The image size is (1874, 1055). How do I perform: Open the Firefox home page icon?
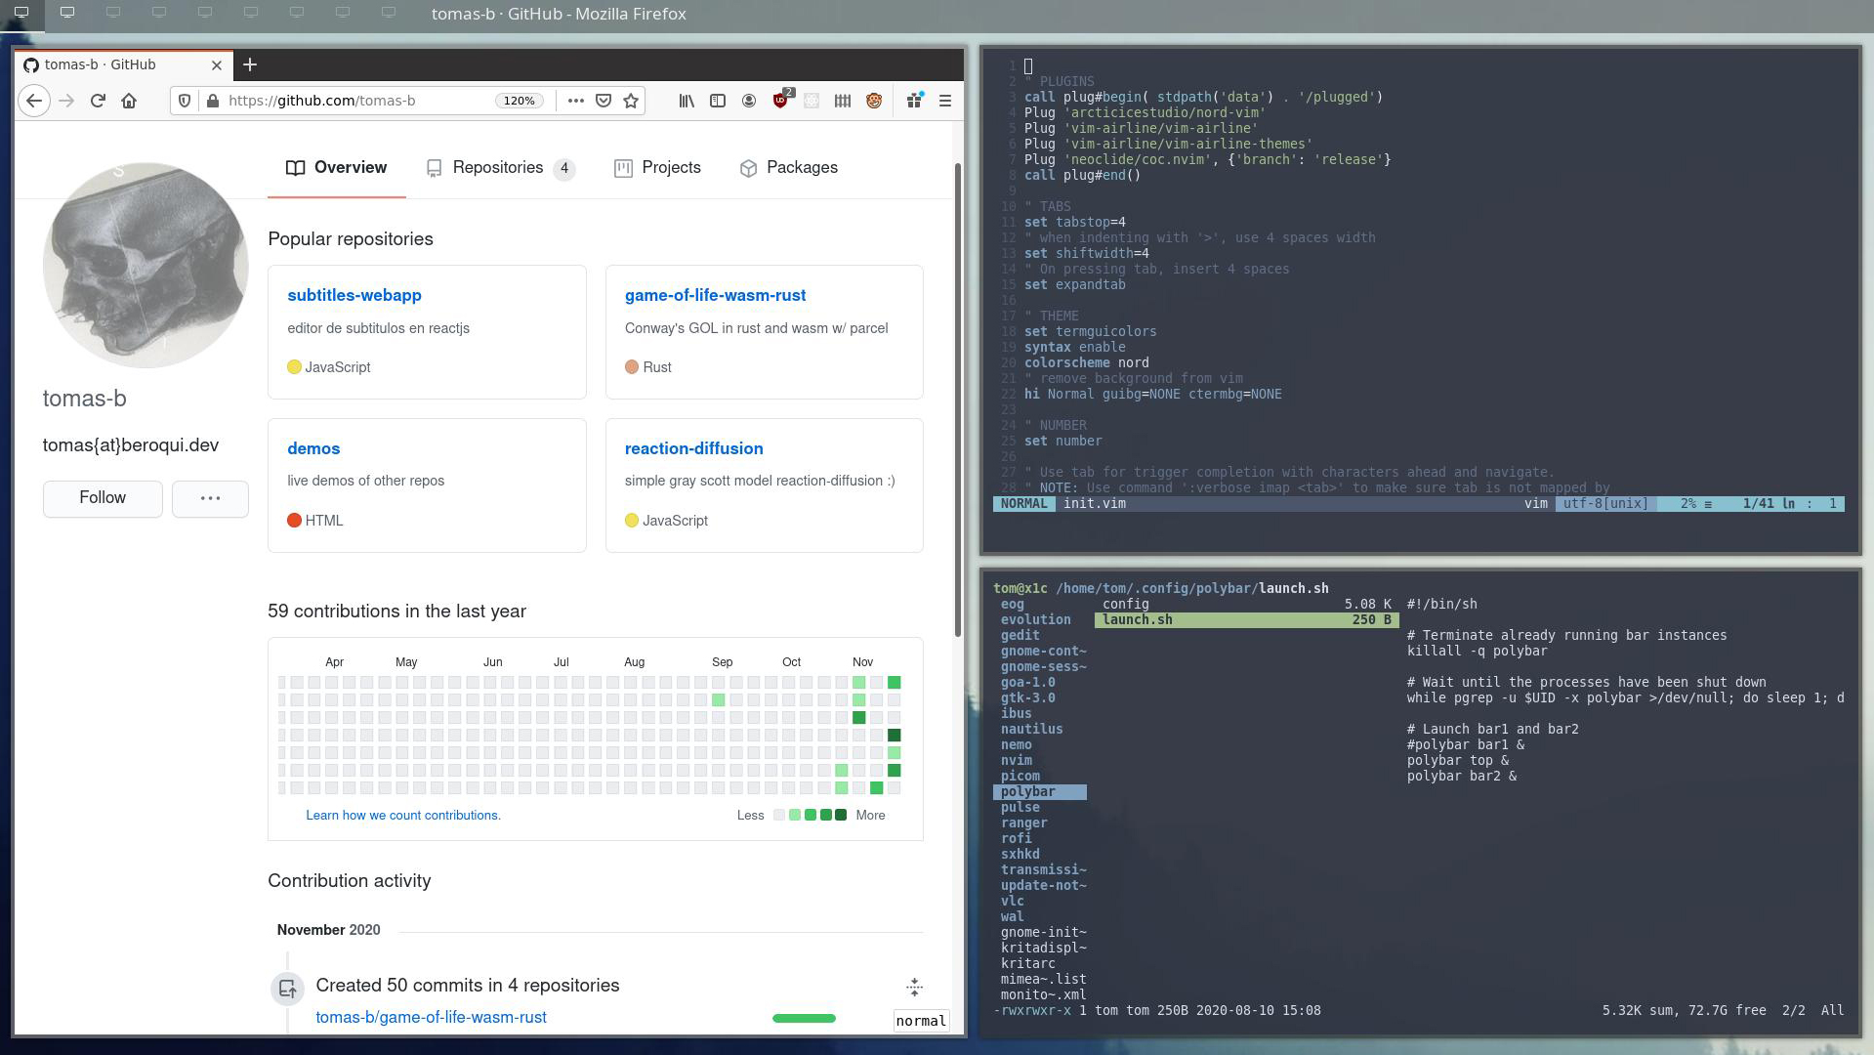(x=129, y=101)
